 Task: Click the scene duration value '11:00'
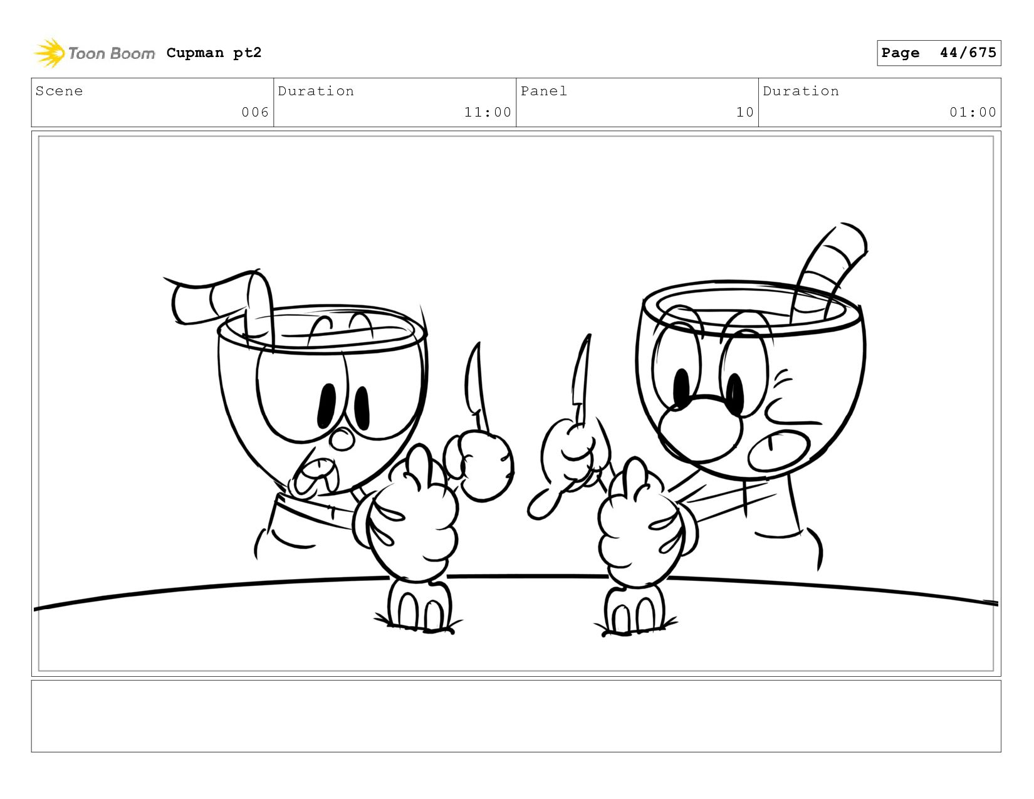pyautogui.click(x=488, y=112)
